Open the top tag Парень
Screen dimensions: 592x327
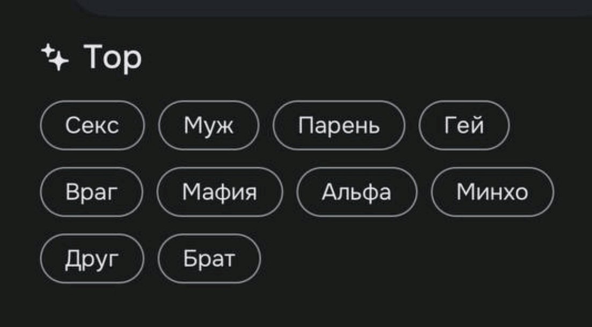(339, 125)
